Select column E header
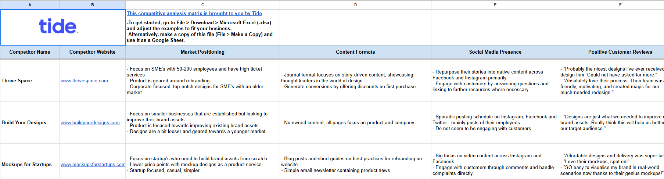The width and height of the screenshot is (664, 179). (495, 5)
